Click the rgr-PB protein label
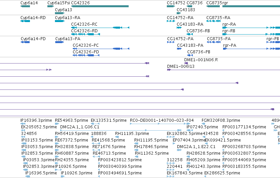The height and width of the screenshot is (178, 280). pyautogui.click(x=273, y=39)
